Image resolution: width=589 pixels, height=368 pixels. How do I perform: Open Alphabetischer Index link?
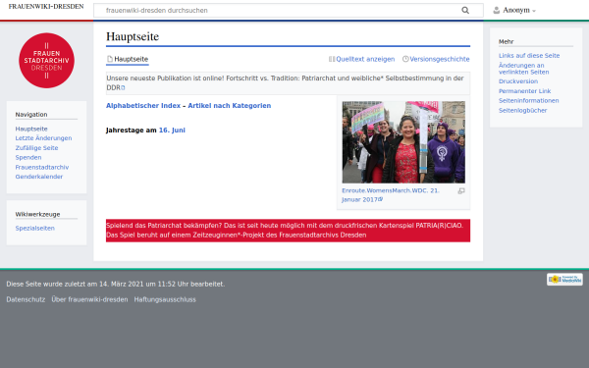[143, 106]
